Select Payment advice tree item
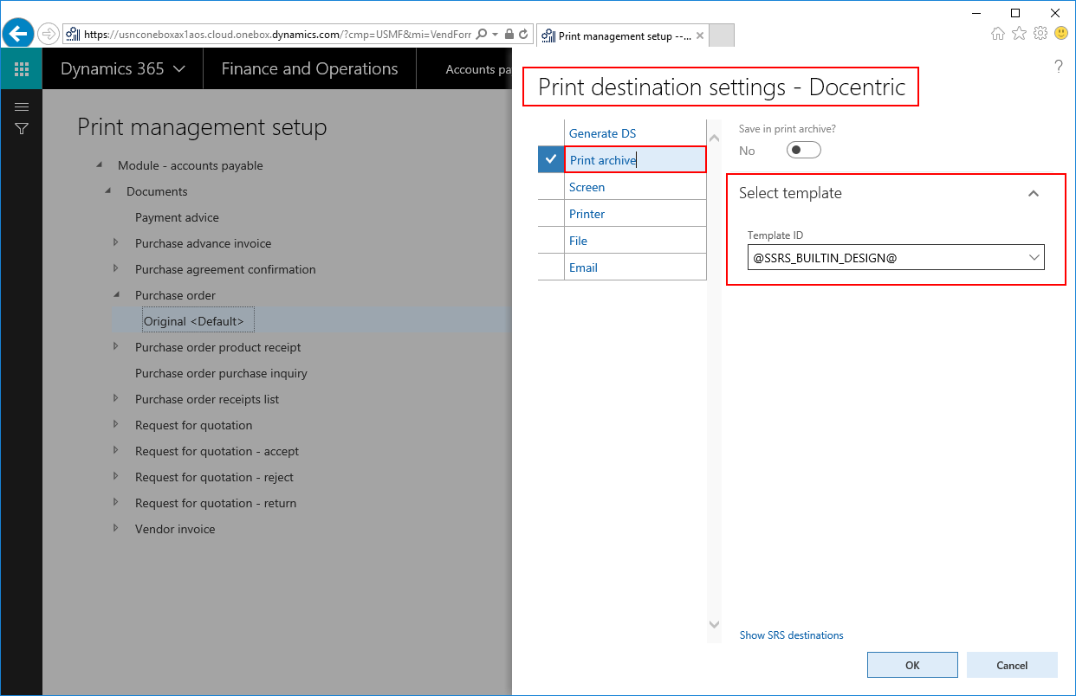The width and height of the screenshot is (1076, 696). 177,217
